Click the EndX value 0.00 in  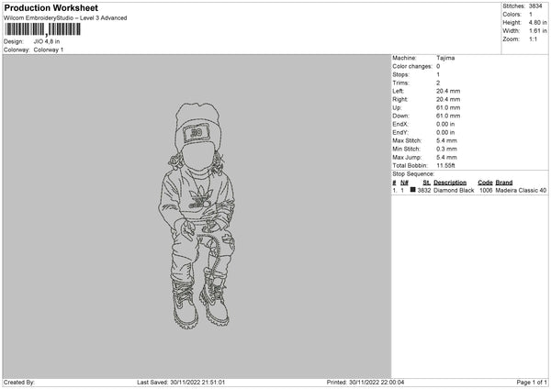tap(445, 124)
